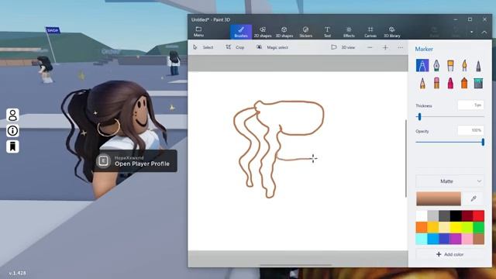Click the Thickness value field
The width and height of the screenshot is (496, 279).
(x=470, y=105)
